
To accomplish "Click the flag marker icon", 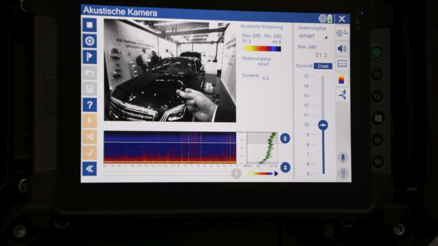I will click(89, 57).
